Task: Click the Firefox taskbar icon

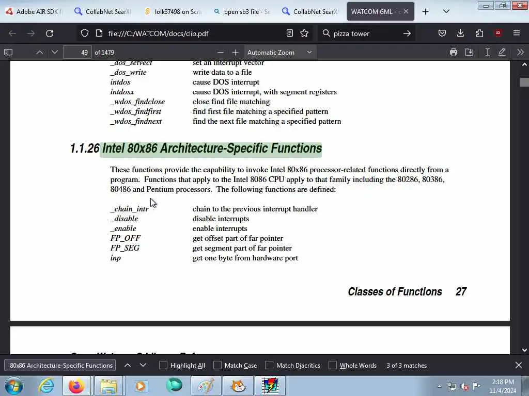Action: click(x=76, y=386)
